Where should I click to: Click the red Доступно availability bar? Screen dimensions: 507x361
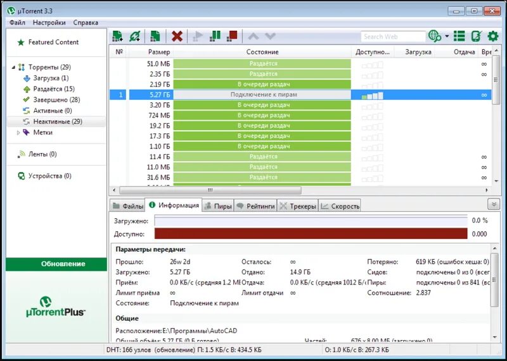[x=311, y=233]
